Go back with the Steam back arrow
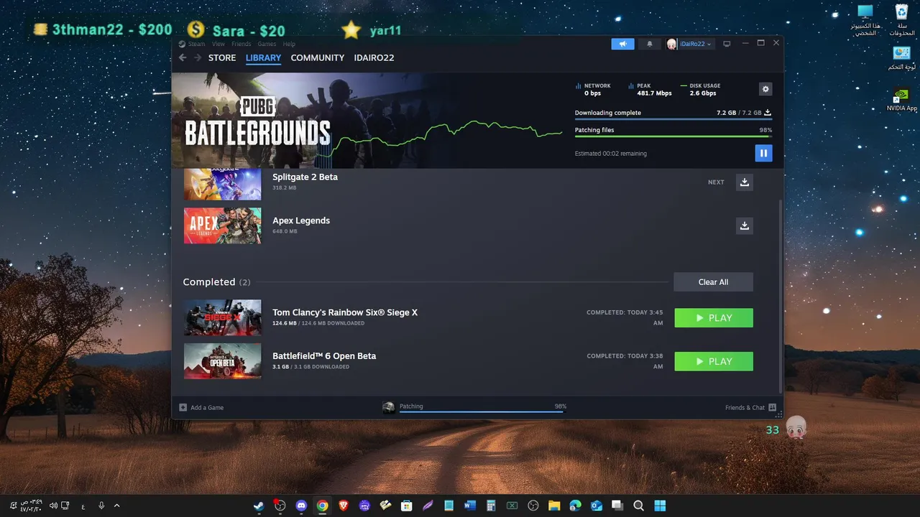 click(183, 57)
